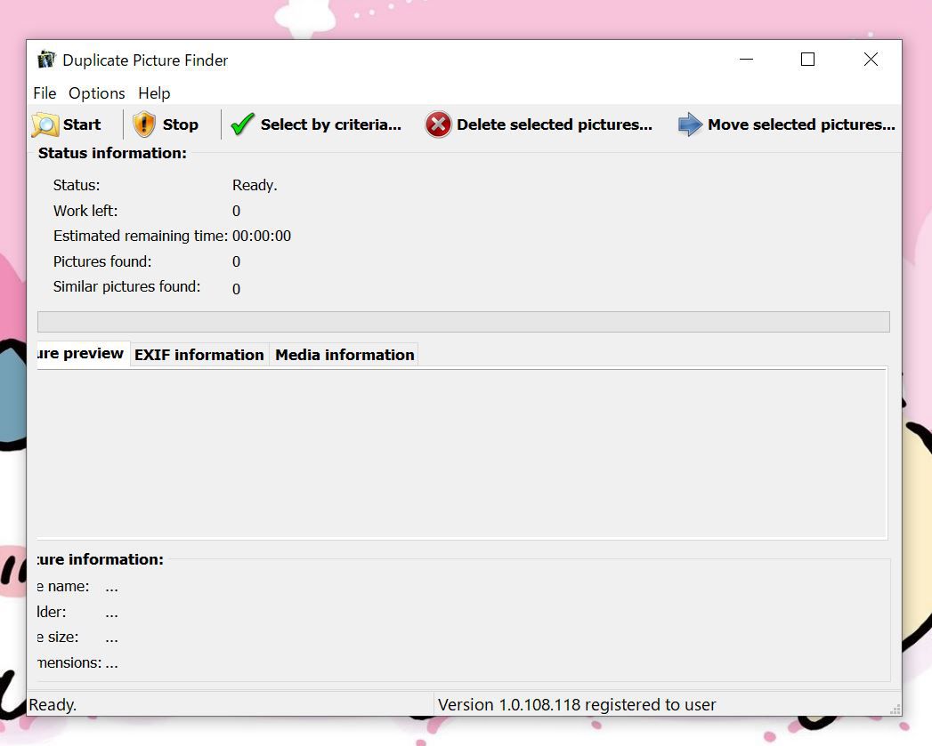Click the empty progress bar
The width and height of the screenshot is (932, 746).
coord(464,322)
